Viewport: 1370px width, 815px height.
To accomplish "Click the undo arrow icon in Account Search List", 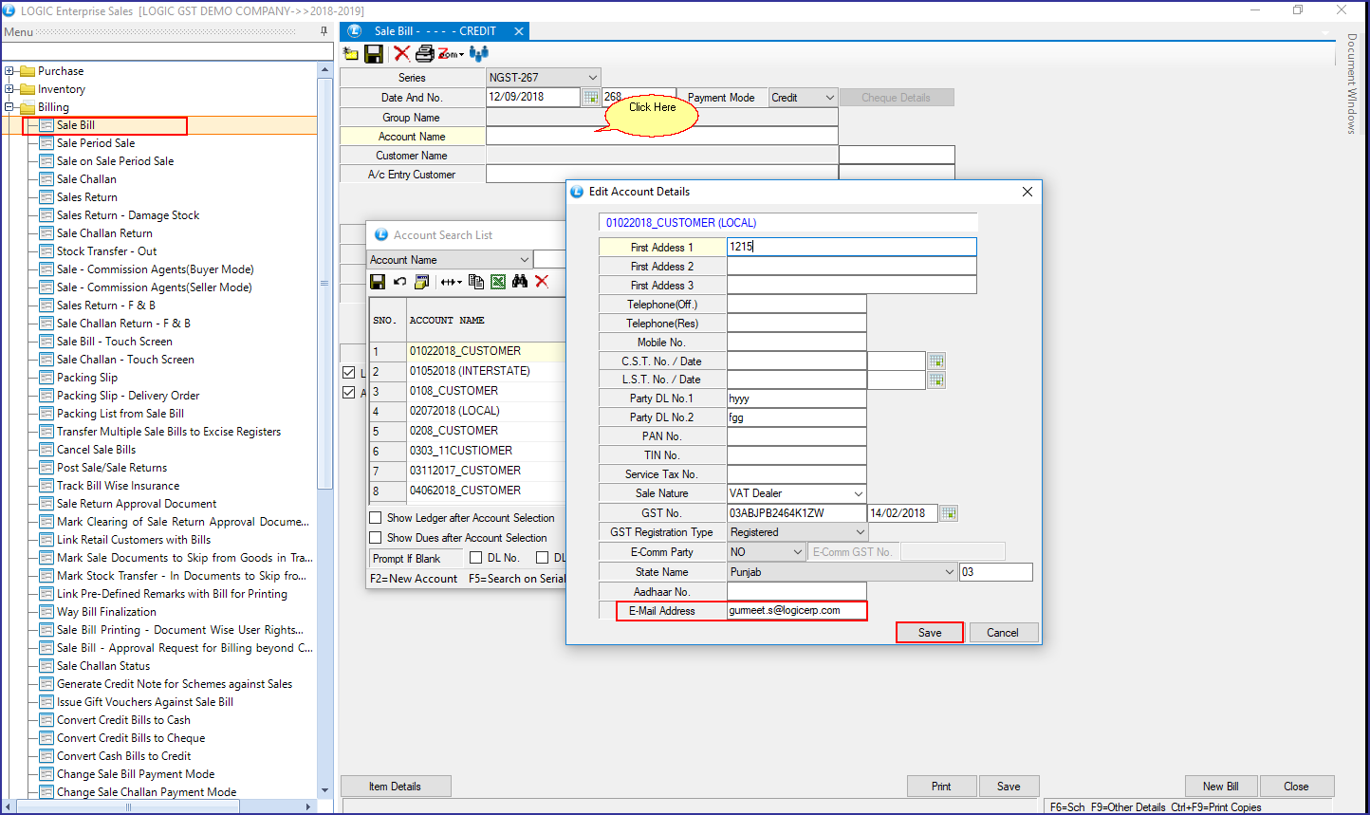I will tap(399, 282).
